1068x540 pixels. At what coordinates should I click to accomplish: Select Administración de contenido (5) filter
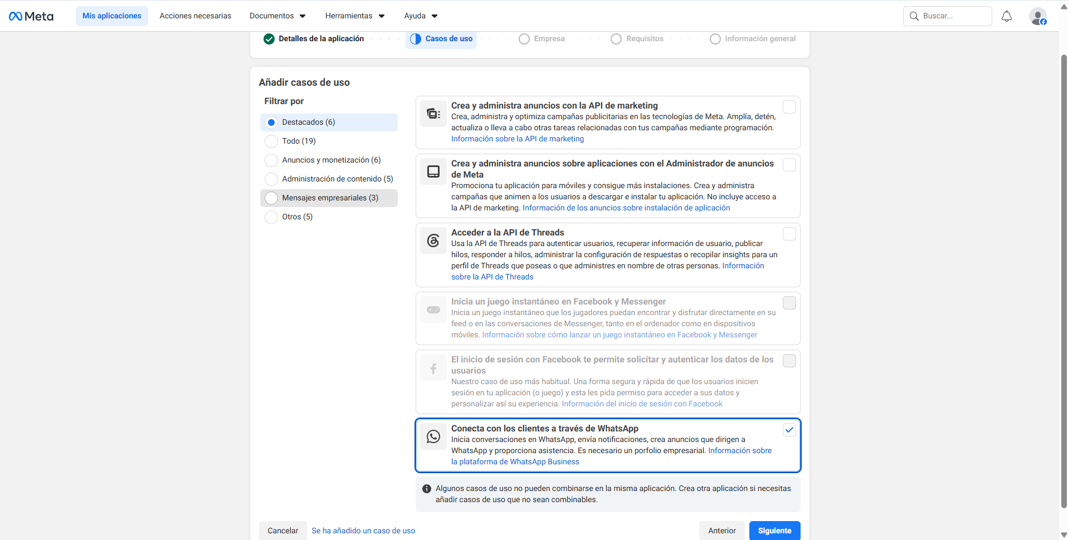click(329, 179)
